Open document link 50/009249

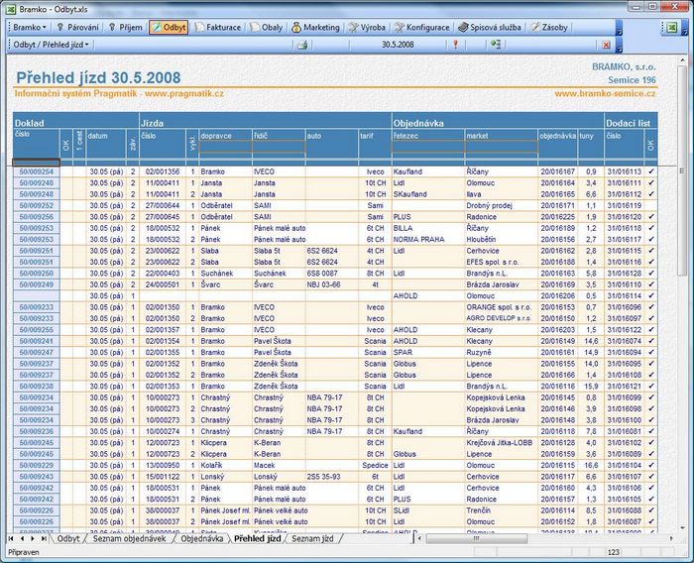37,284
